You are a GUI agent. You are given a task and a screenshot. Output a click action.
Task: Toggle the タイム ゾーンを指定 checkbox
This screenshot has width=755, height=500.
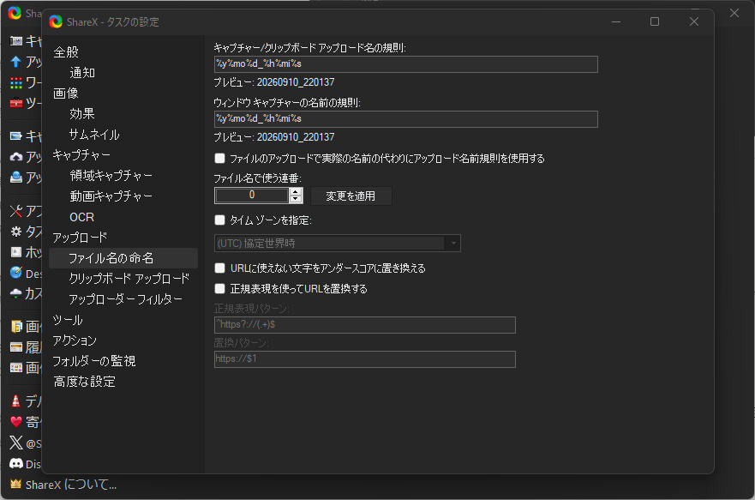219,220
